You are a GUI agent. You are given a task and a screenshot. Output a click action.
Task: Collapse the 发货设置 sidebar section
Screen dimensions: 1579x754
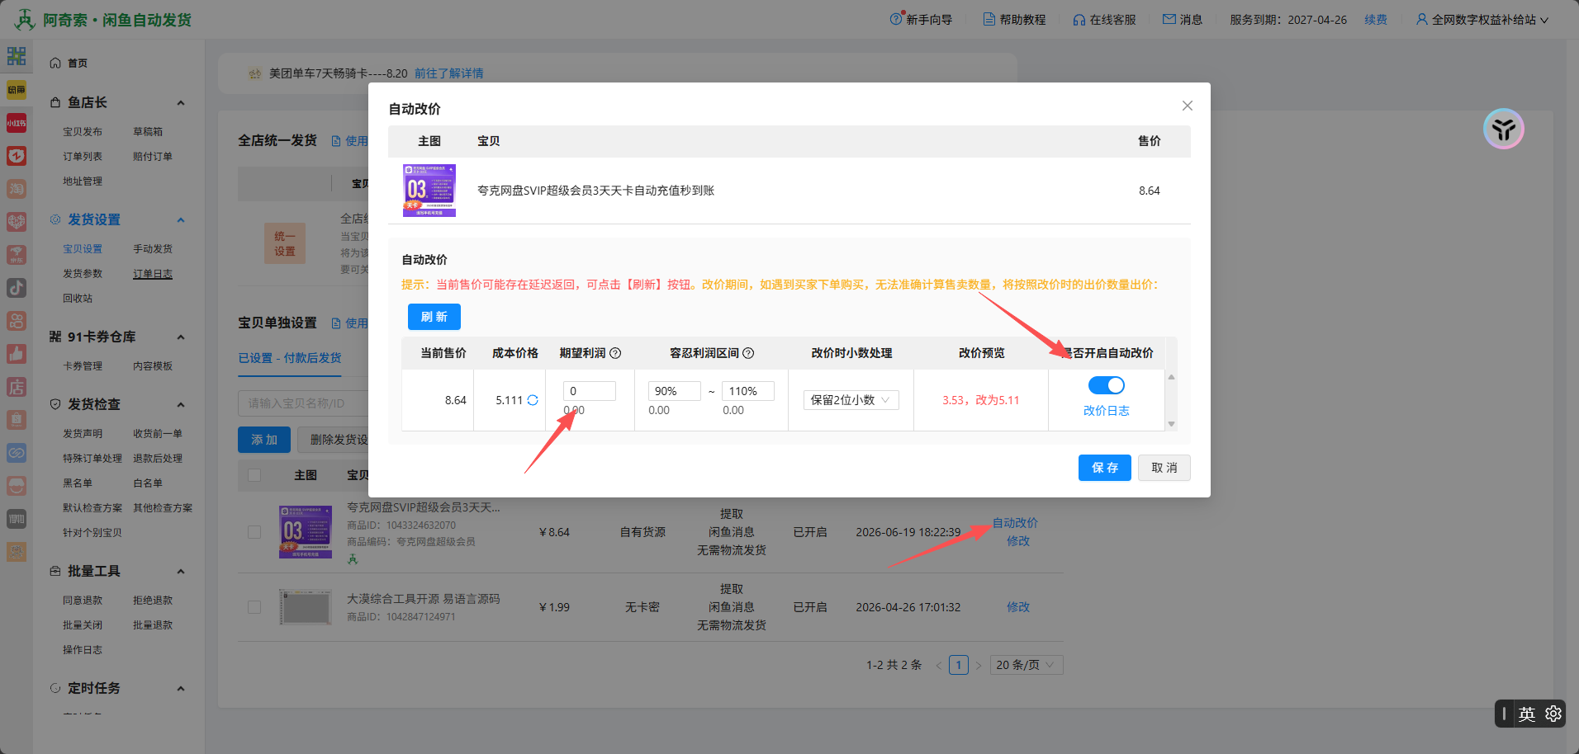pos(181,220)
